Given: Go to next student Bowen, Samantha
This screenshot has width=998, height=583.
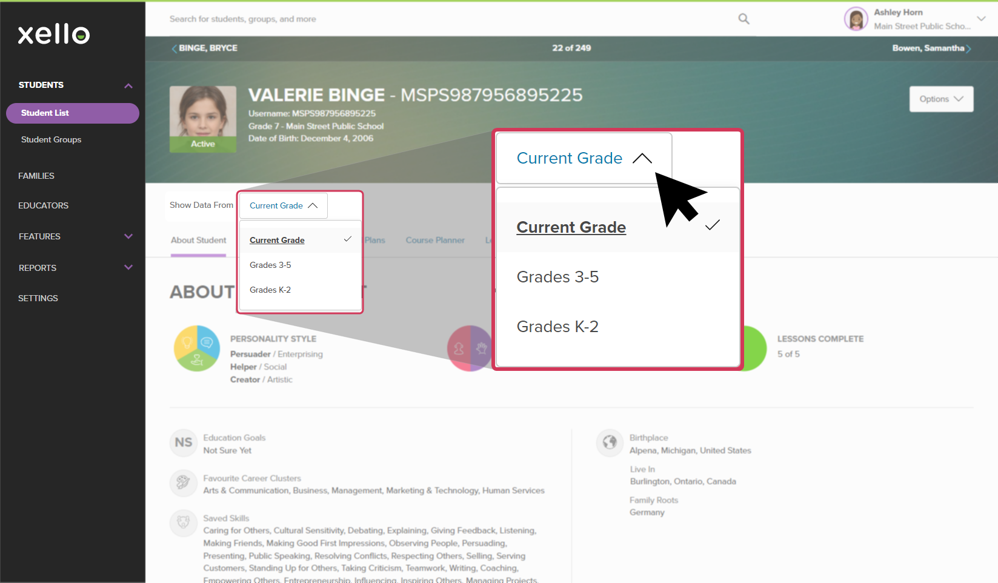Looking at the screenshot, I should click(931, 48).
